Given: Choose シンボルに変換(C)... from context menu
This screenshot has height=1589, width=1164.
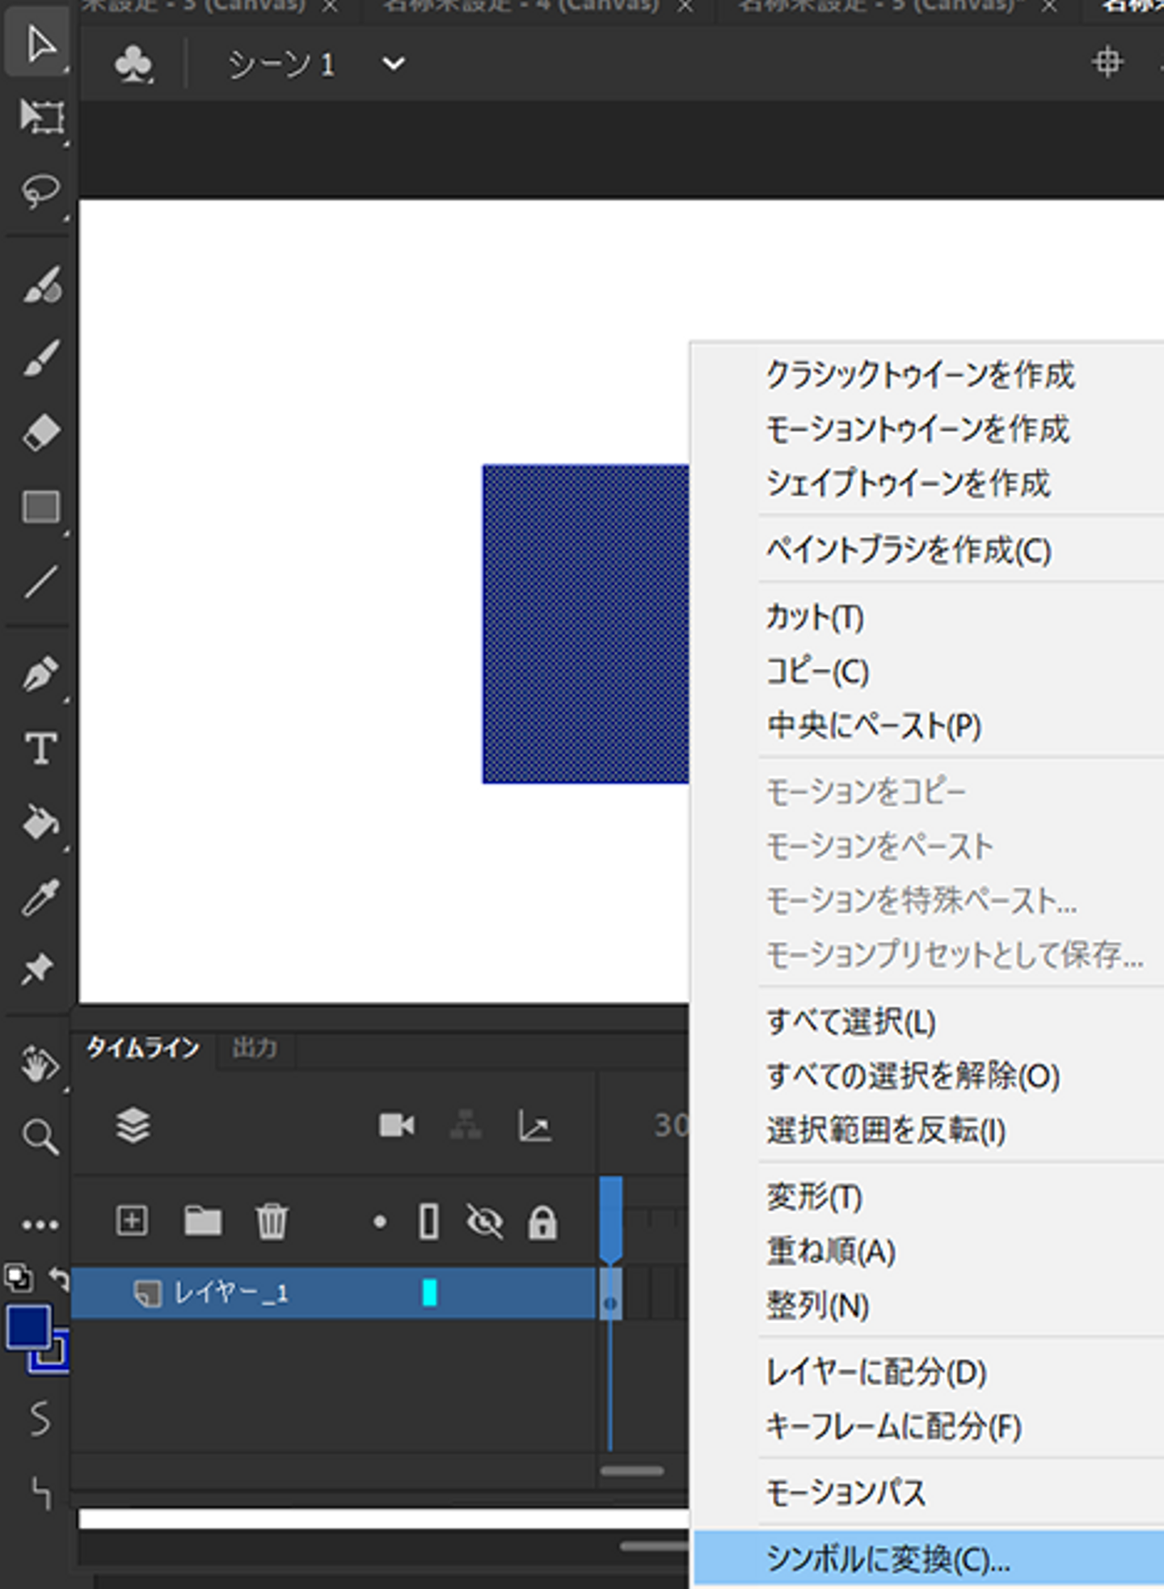Looking at the screenshot, I should pyautogui.click(x=888, y=1559).
